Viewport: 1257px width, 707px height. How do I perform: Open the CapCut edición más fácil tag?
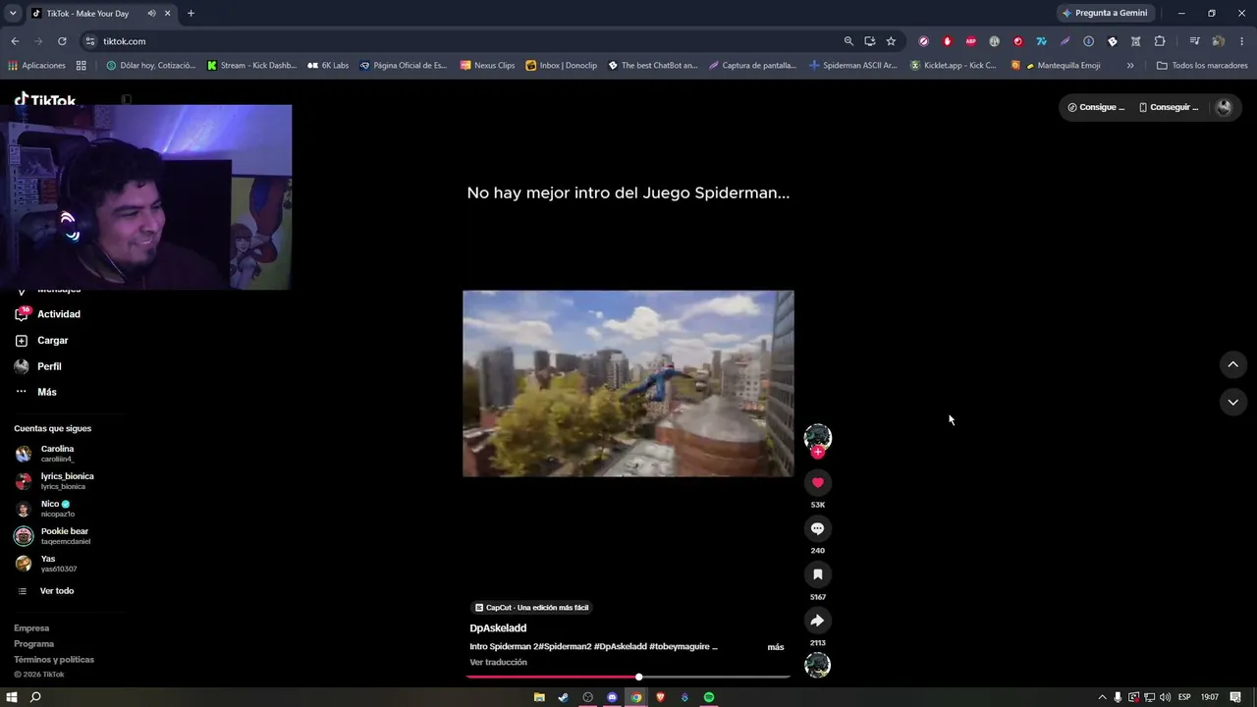(x=531, y=608)
